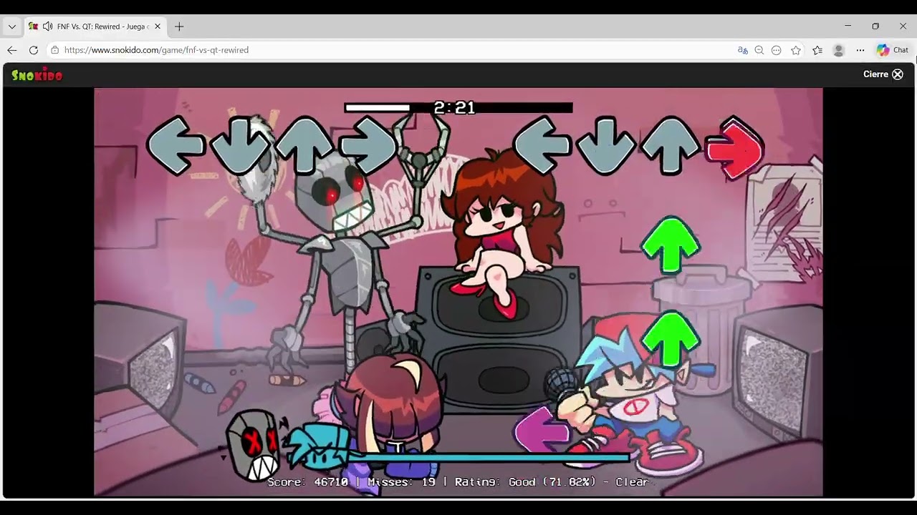The width and height of the screenshot is (917, 515).
Task: Click the Score: 46710 text
Action: click(308, 482)
